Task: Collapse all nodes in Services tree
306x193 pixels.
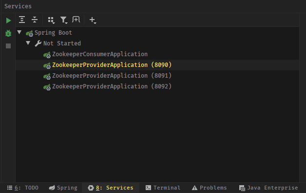Action: click(x=35, y=20)
